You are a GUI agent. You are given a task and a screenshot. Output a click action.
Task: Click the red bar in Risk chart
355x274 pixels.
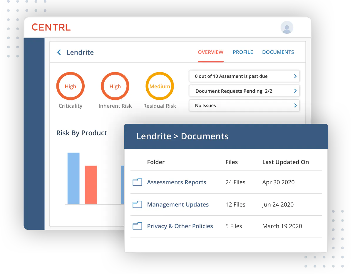[91, 185]
